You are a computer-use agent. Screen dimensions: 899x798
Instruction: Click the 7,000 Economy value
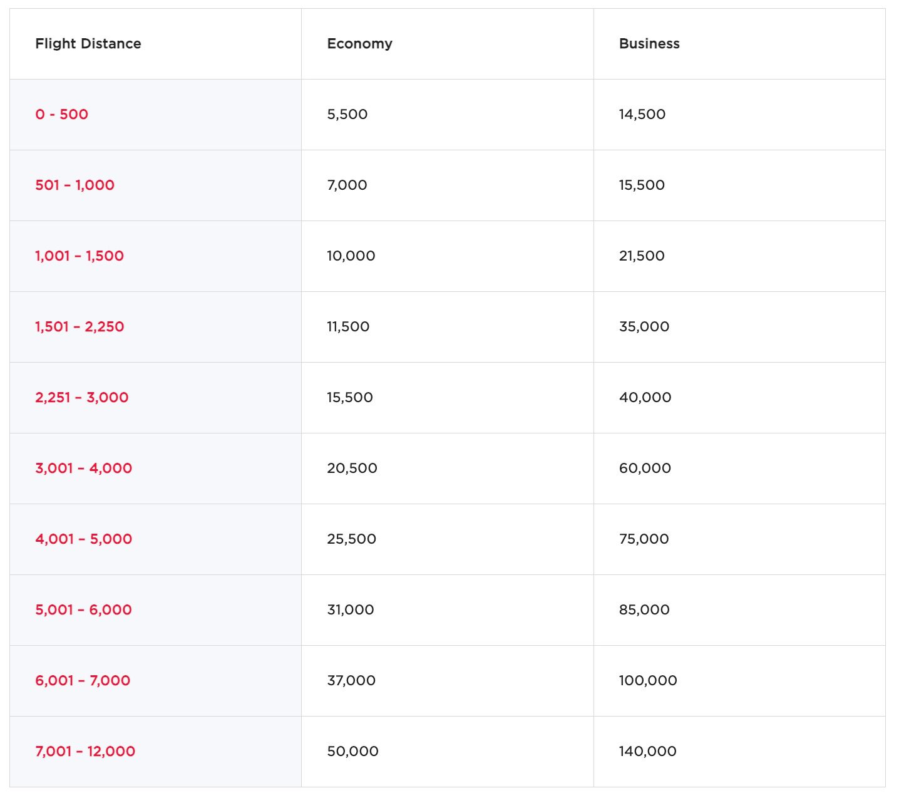click(x=347, y=185)
